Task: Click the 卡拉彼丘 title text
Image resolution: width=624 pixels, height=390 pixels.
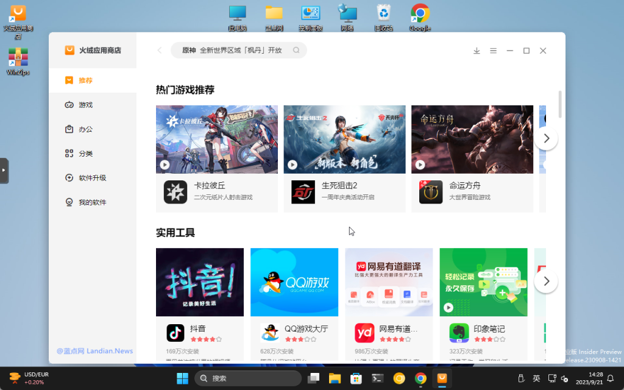Action: (210, 185)
